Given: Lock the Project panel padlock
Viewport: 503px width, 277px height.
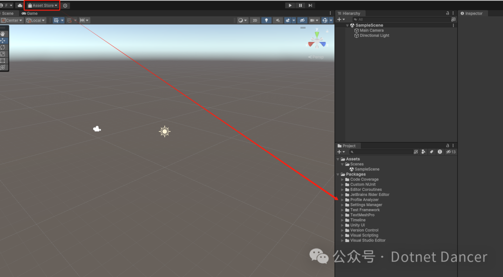Looking at the screenshot, I should (x=448, y=146).
